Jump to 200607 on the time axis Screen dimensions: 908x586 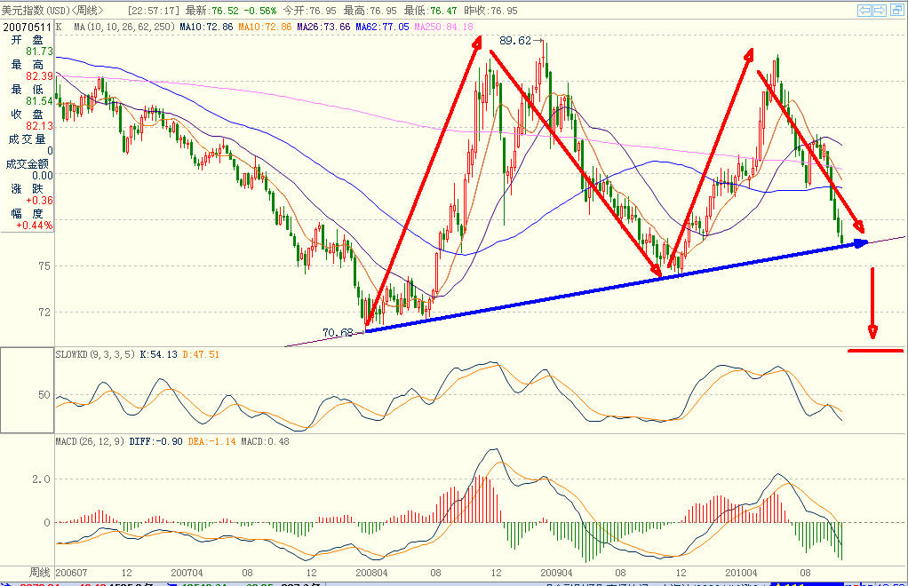(71, 573)
